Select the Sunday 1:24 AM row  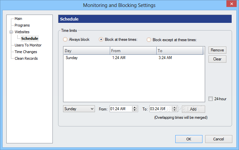134,58
